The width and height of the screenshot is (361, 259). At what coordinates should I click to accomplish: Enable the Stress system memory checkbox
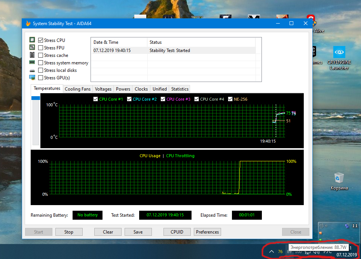point(40,63)
